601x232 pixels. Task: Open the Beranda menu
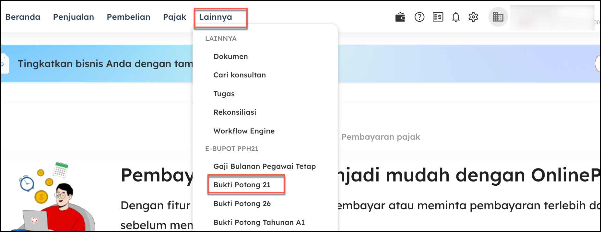click(23, 17)
